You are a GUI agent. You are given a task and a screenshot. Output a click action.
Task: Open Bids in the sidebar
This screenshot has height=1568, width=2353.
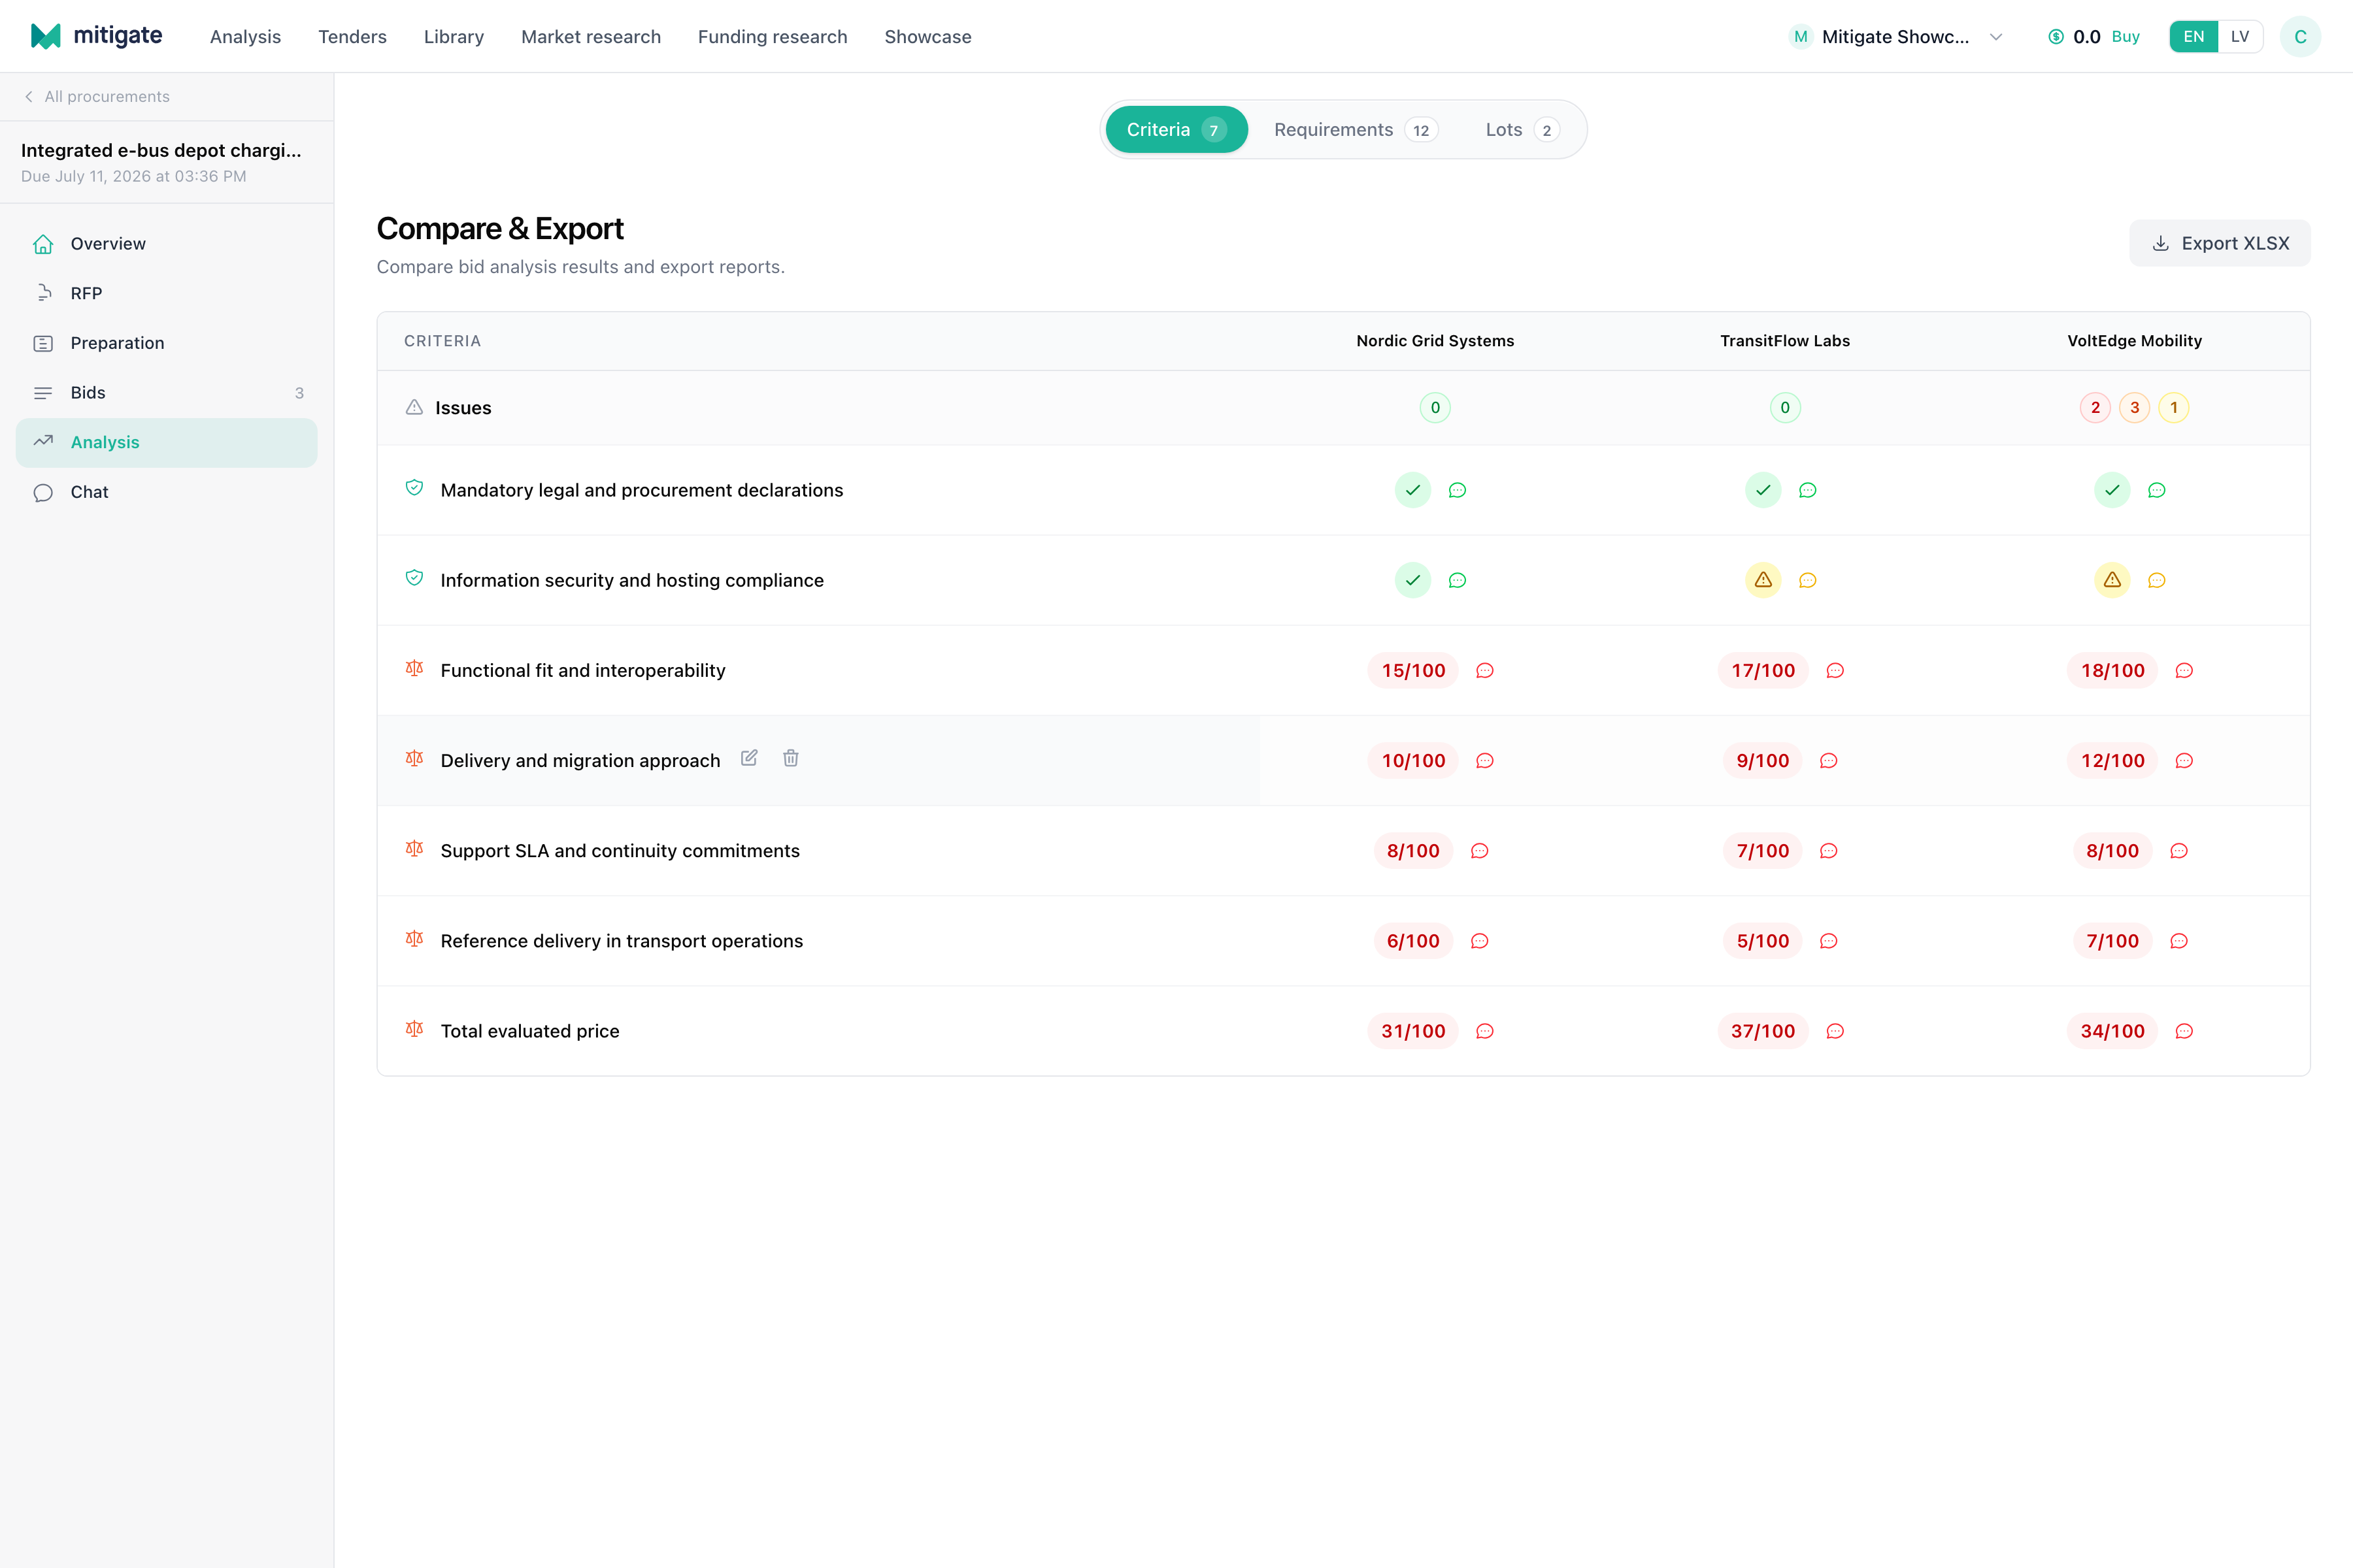(x=166, y=393)
